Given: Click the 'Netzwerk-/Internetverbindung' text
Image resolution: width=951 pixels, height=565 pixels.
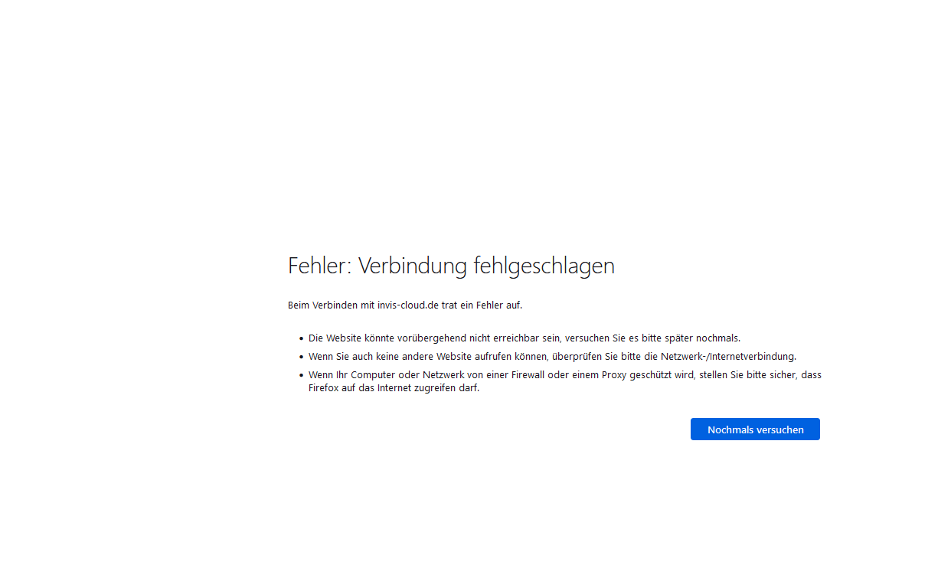Looking at the screenshot, I should [728, 356].
